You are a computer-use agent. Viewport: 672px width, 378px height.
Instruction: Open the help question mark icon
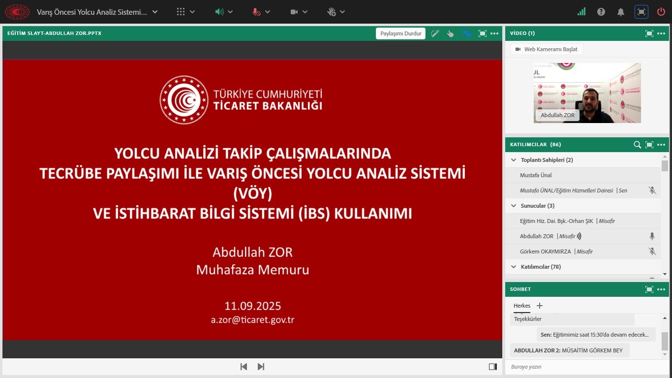point(601,12)
